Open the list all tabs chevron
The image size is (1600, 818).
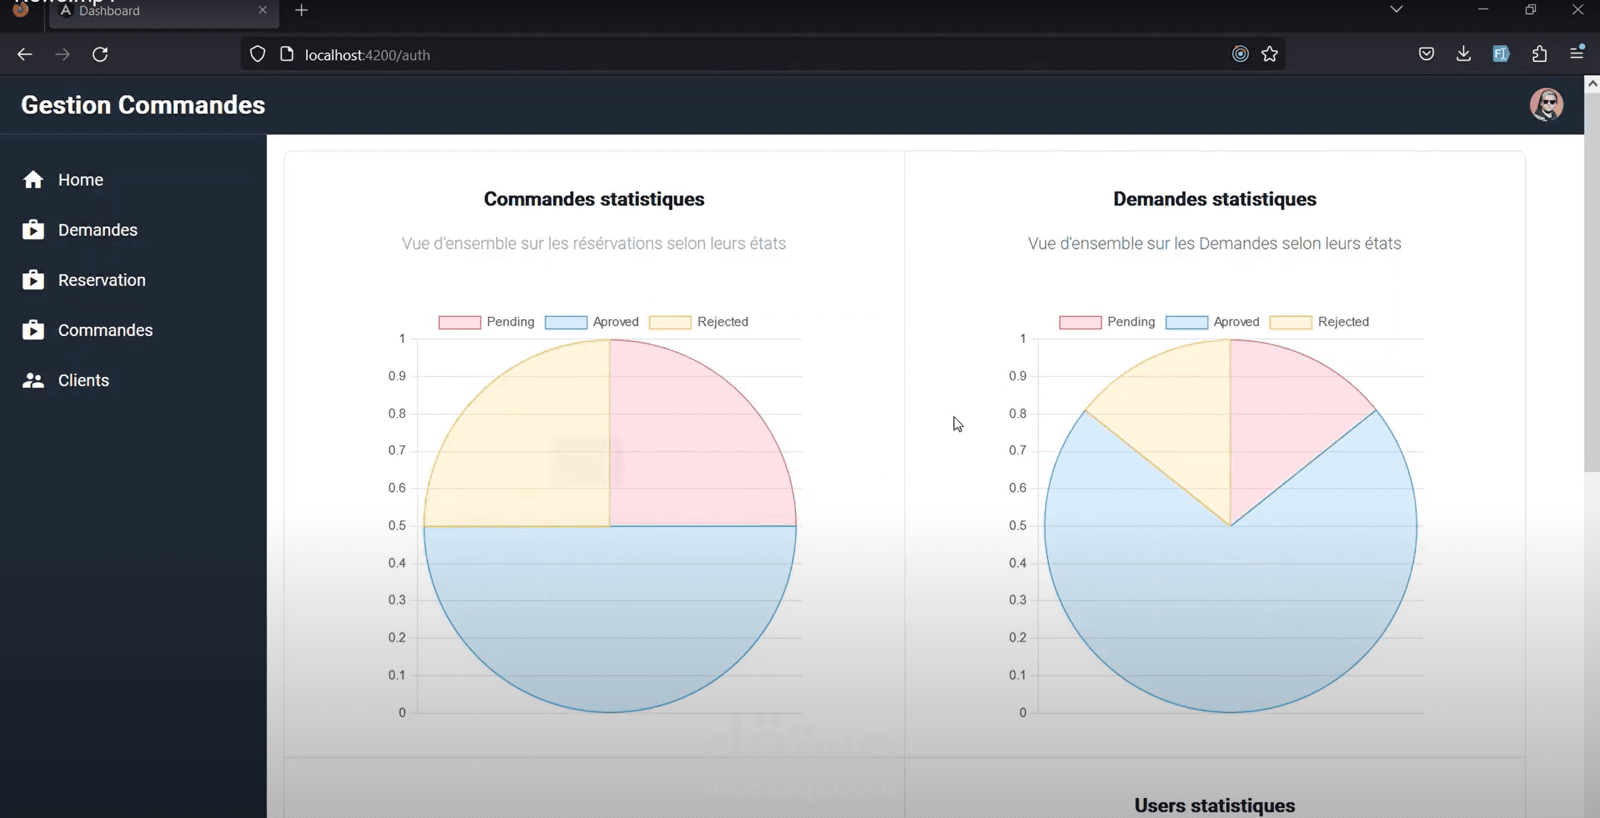tap(1396, 9)
